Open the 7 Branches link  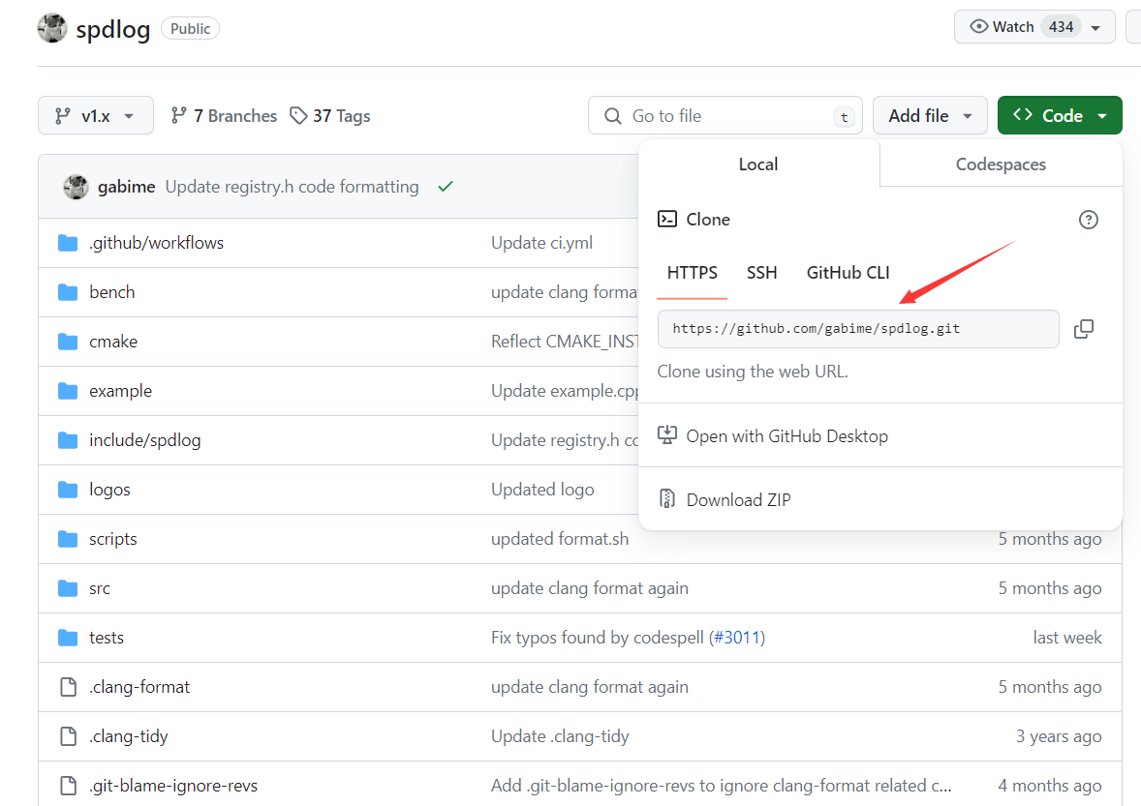(x=224, y=115)
